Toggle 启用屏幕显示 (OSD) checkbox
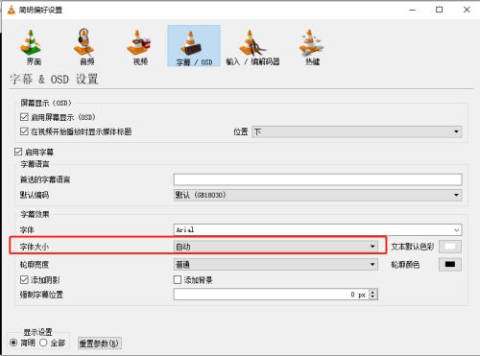This screenshot has height=356, width=480. (24, 117)
